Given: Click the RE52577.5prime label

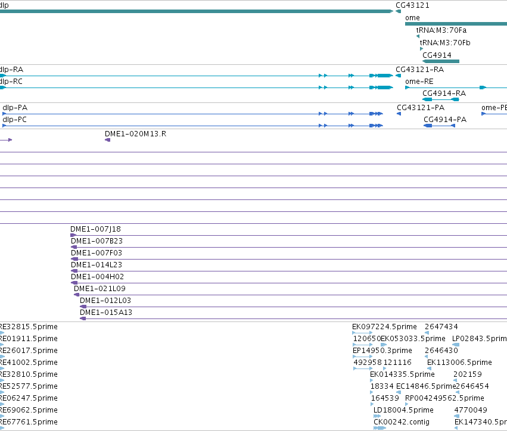Looking at the screenshot, I should 29,386.
